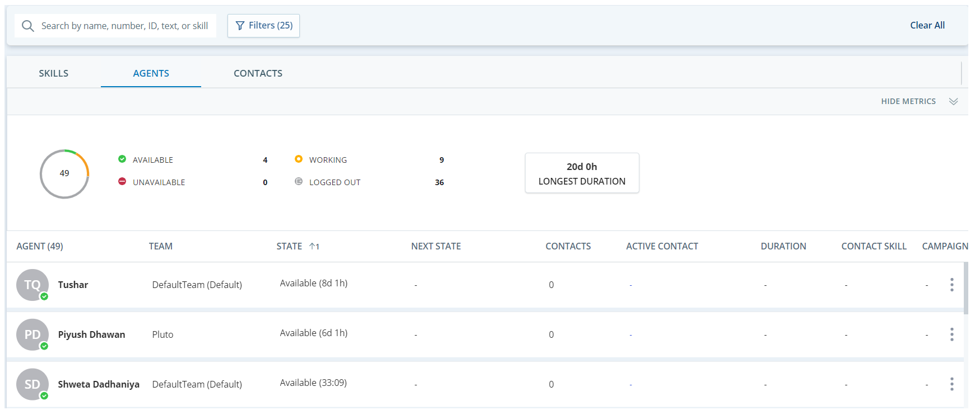Click Tushar's green availability badge

pyautogui.click(x=44, y=296)
